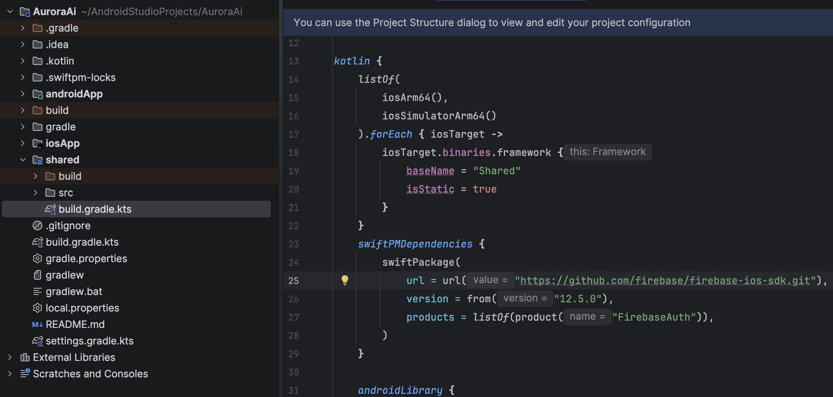Click the 'name =' parameter hint
Image resolution: width=833 pixels, height=397 pixels.
pos(587,317)
